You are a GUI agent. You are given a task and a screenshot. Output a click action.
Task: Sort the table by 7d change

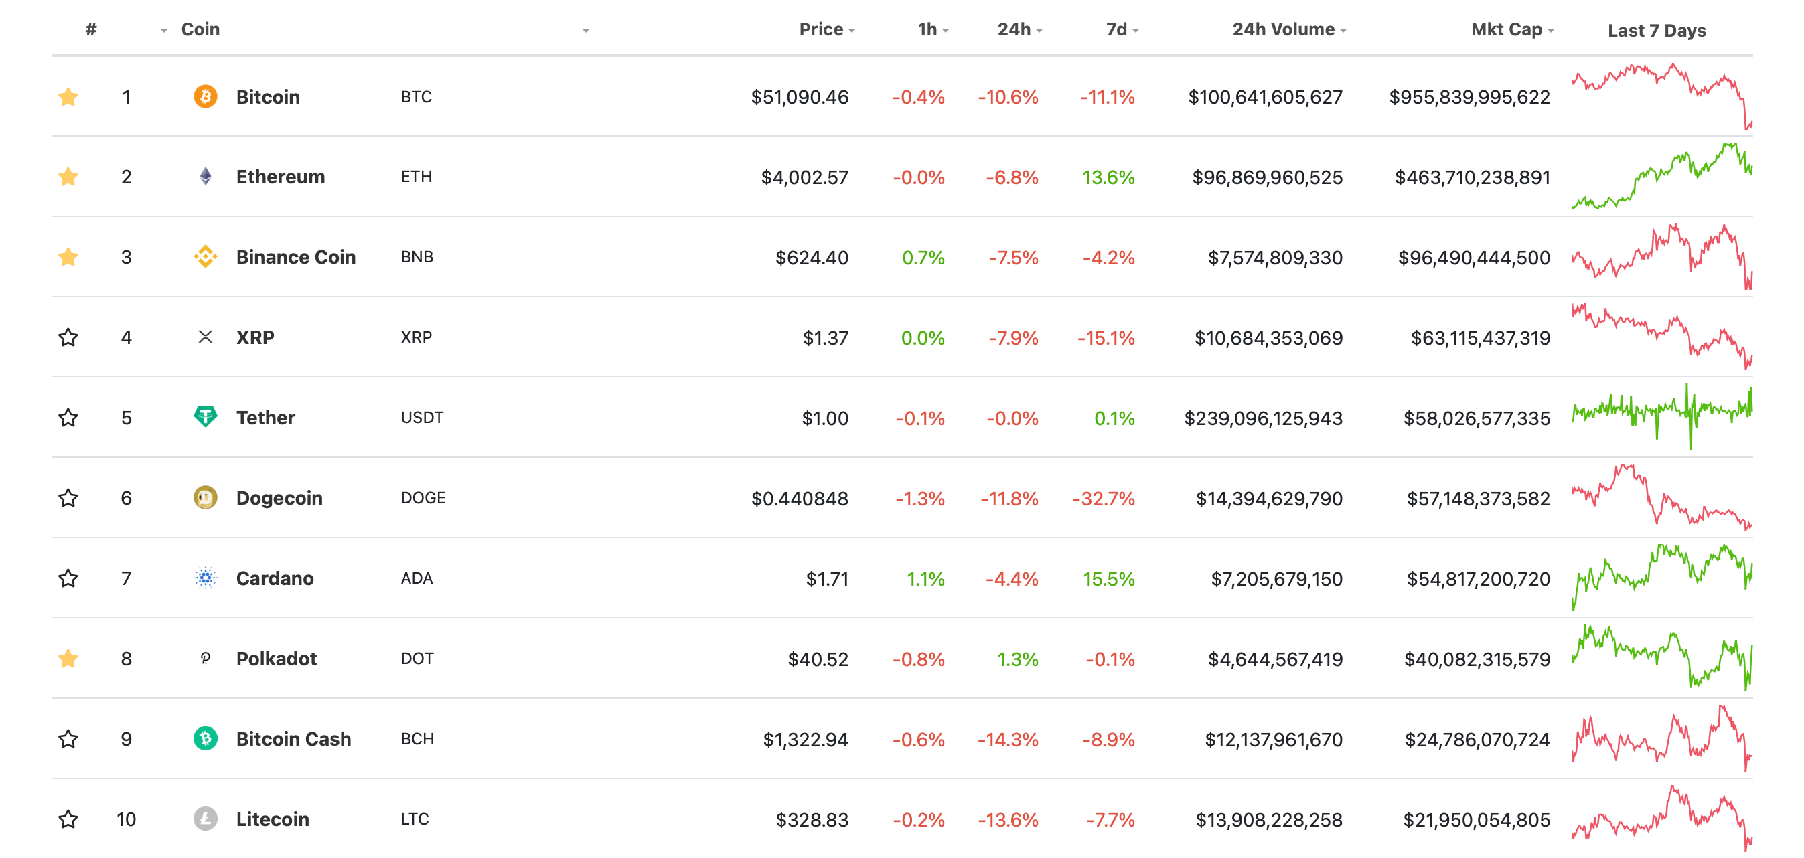click(1116, 29)
